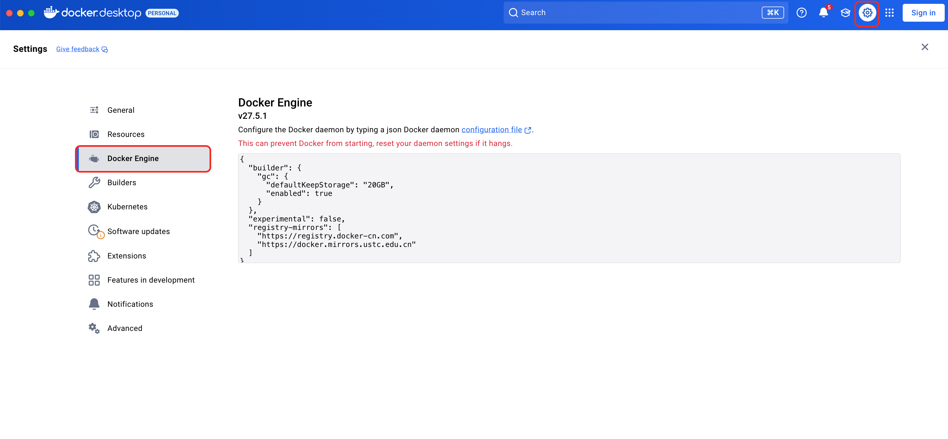Click external link icon beside configuration file
The image size is (948, 439).
click(528, 130)
